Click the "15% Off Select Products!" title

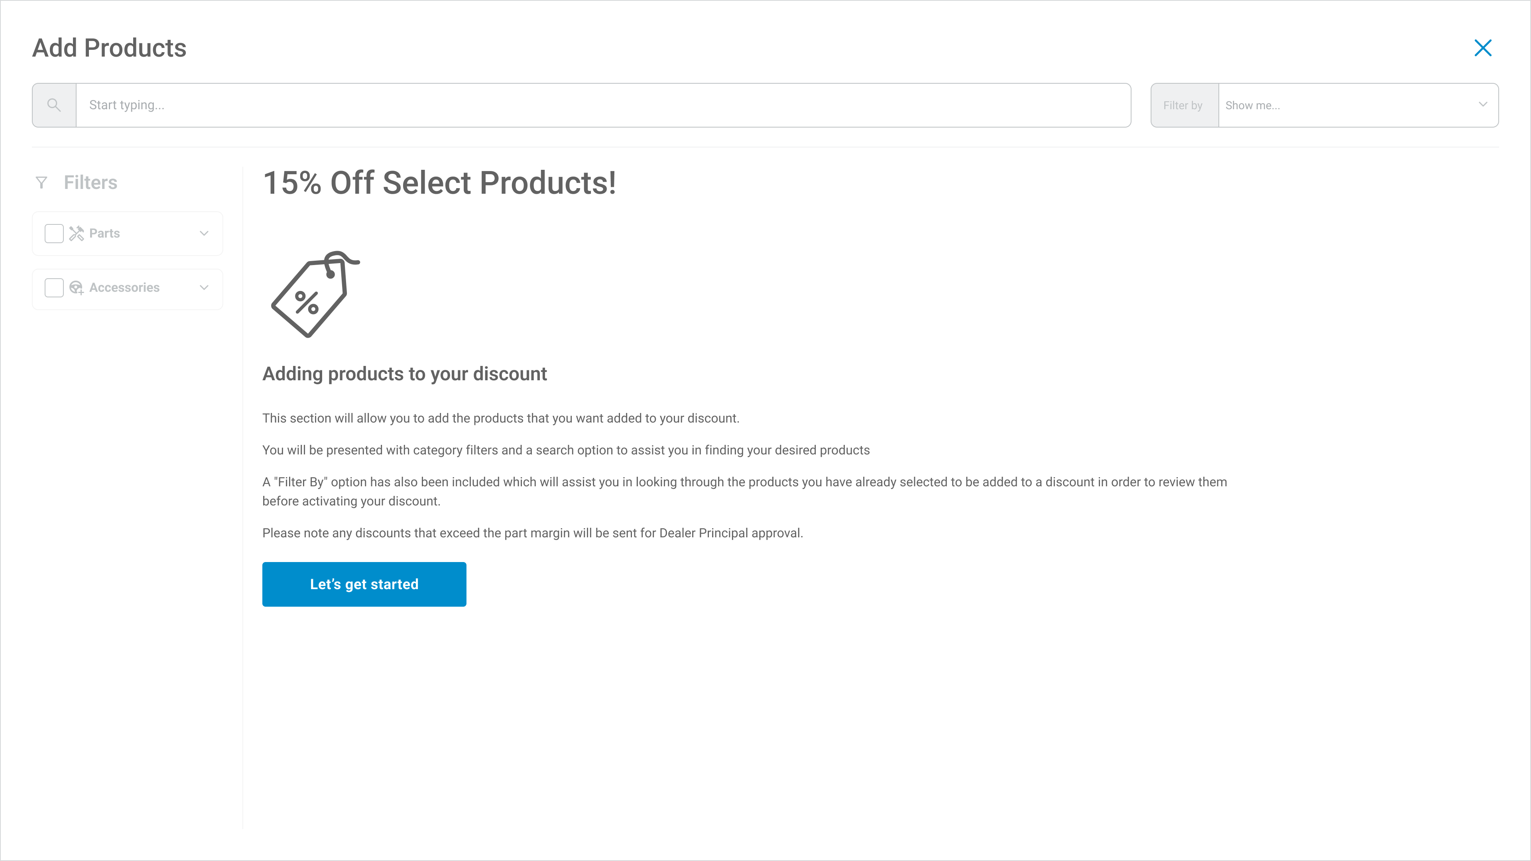point(439,183)
